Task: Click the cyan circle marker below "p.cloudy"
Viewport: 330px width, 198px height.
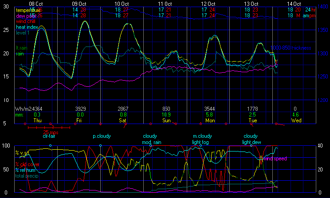Action: 100,146
